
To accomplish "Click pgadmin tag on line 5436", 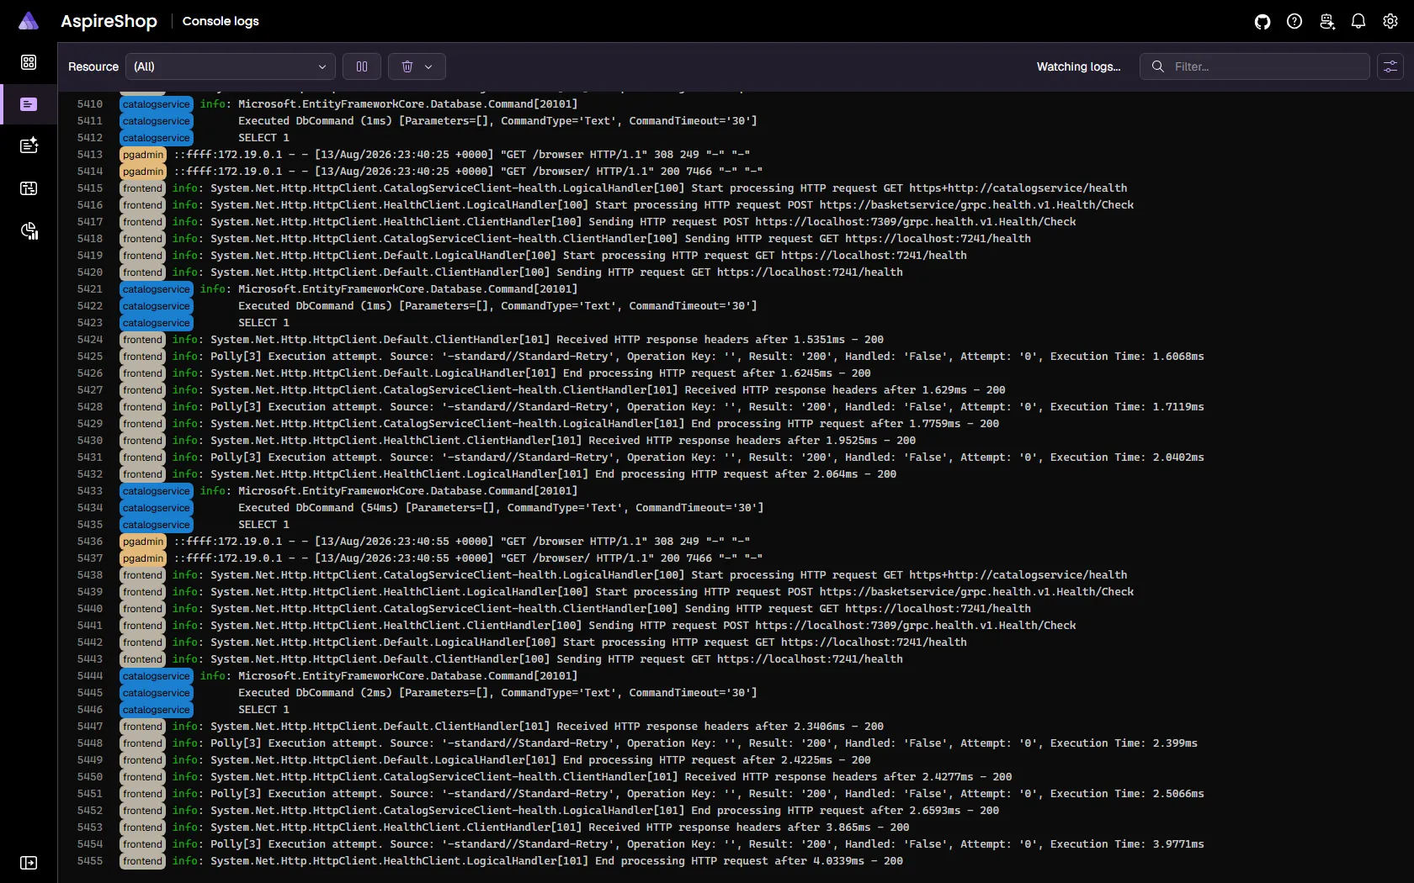I will (x=143, y=542).
